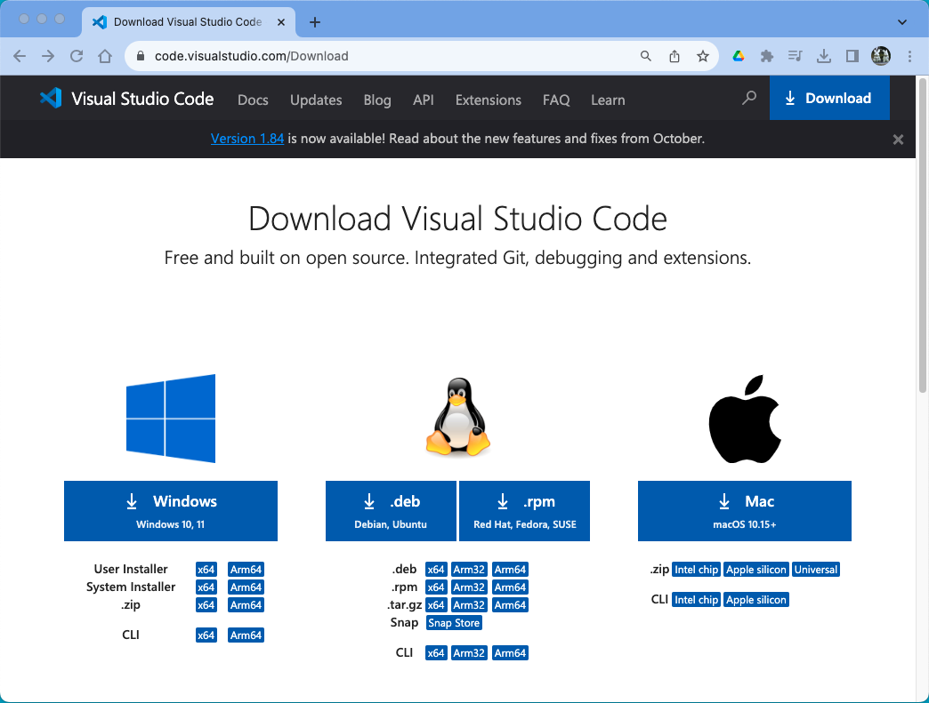
Task: Open Chrome downloads icon in toolbar
Action: pos(824,56)
